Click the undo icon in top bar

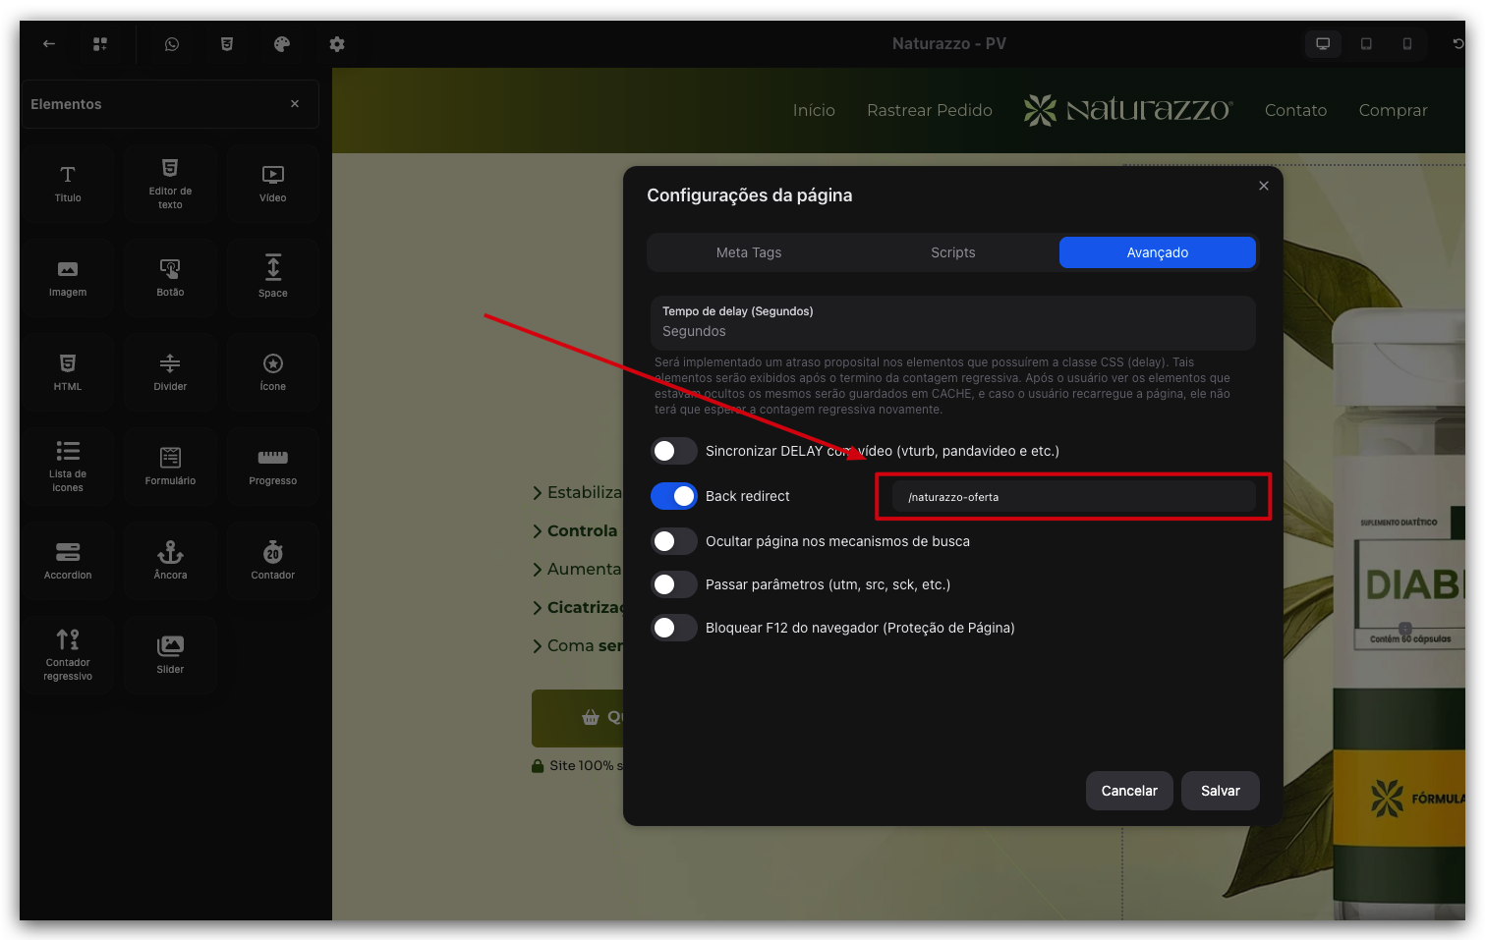coord(1457,44)
